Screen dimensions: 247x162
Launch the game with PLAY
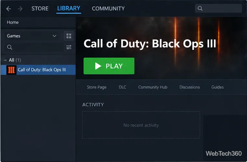click(109, 66)
